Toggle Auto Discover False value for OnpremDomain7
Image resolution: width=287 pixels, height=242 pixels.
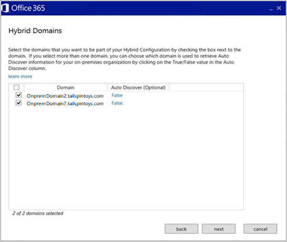(117, 103)
